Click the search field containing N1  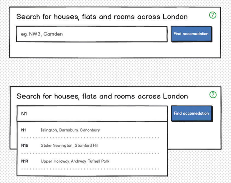[x=92, y=114]
